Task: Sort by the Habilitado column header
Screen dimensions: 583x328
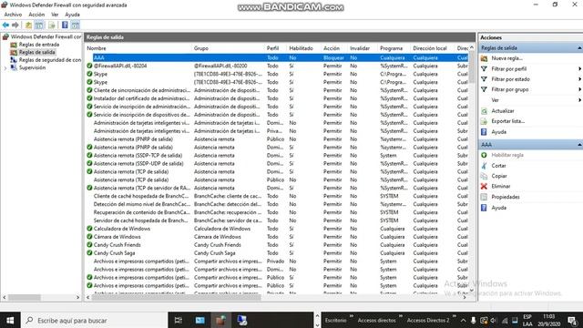Action: click(x=304, y=48)
